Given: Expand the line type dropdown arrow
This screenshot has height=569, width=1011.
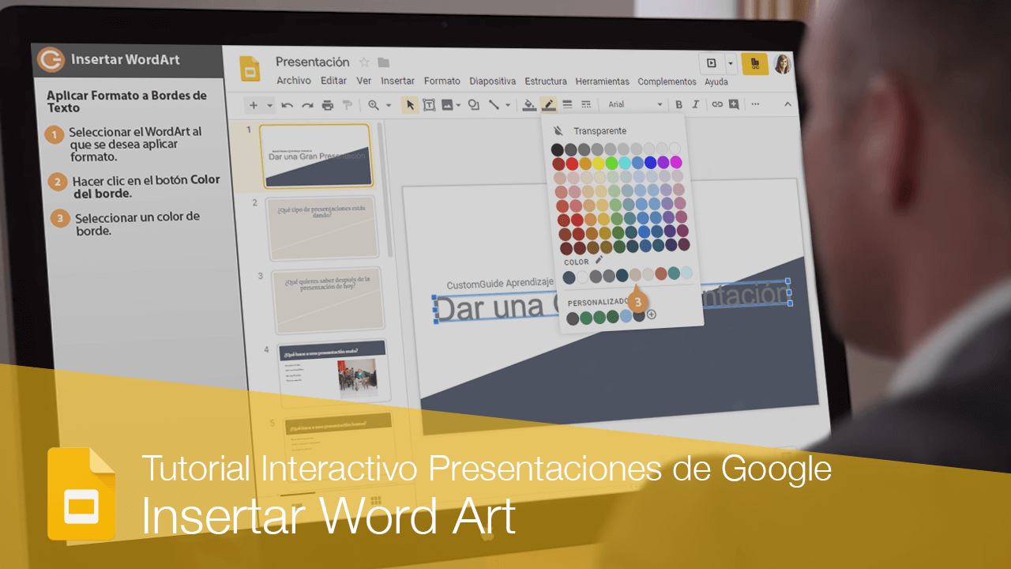Looking at the screenshot, I should click(x=507, y=105).
